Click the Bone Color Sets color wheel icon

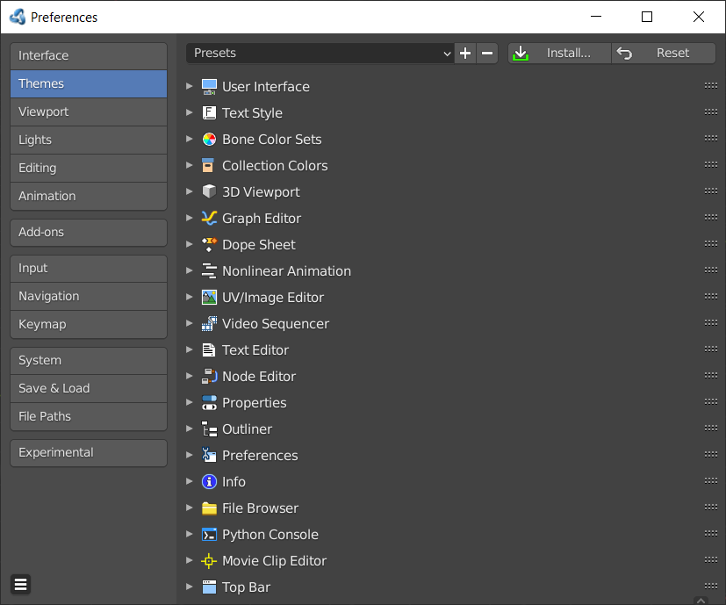(x=209, y=139)
